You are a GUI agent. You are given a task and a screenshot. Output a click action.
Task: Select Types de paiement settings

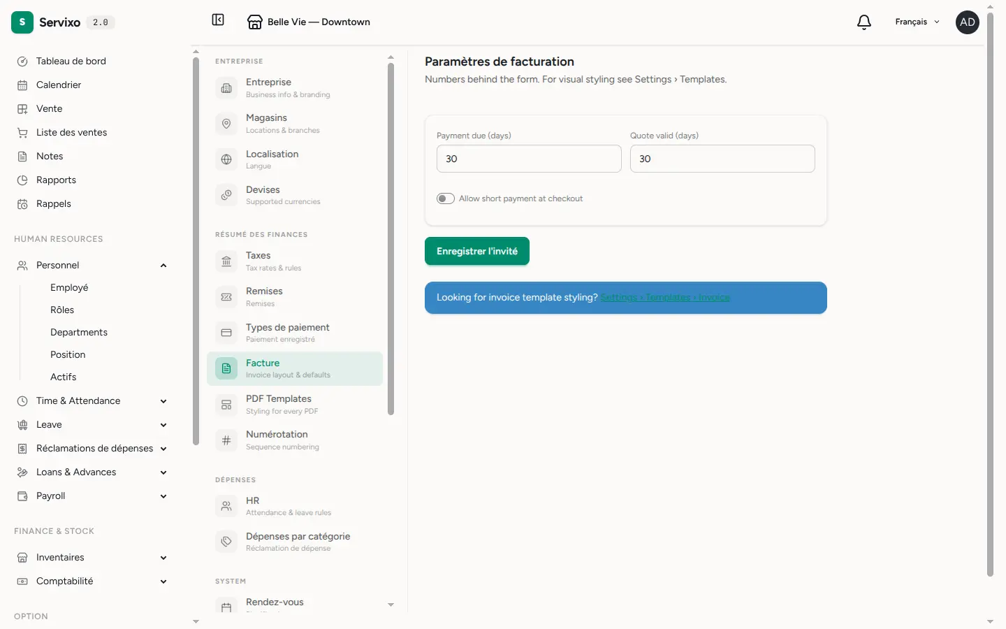pos(295,333)
